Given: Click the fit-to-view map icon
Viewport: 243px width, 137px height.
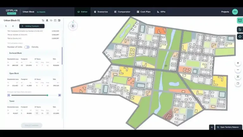Looking at the screenshot, I should click(238, 77).
